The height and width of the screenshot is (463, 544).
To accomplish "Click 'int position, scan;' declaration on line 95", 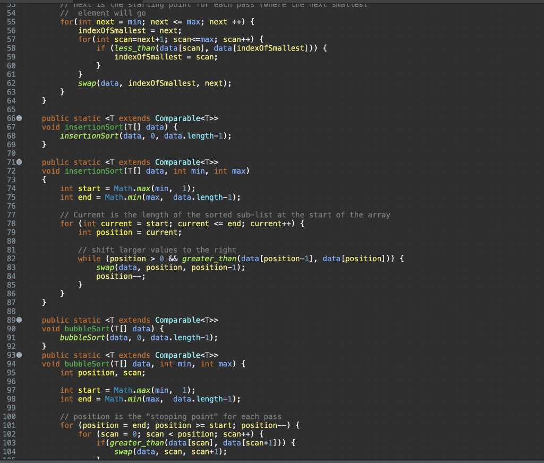I will click(x=103, y=373).
